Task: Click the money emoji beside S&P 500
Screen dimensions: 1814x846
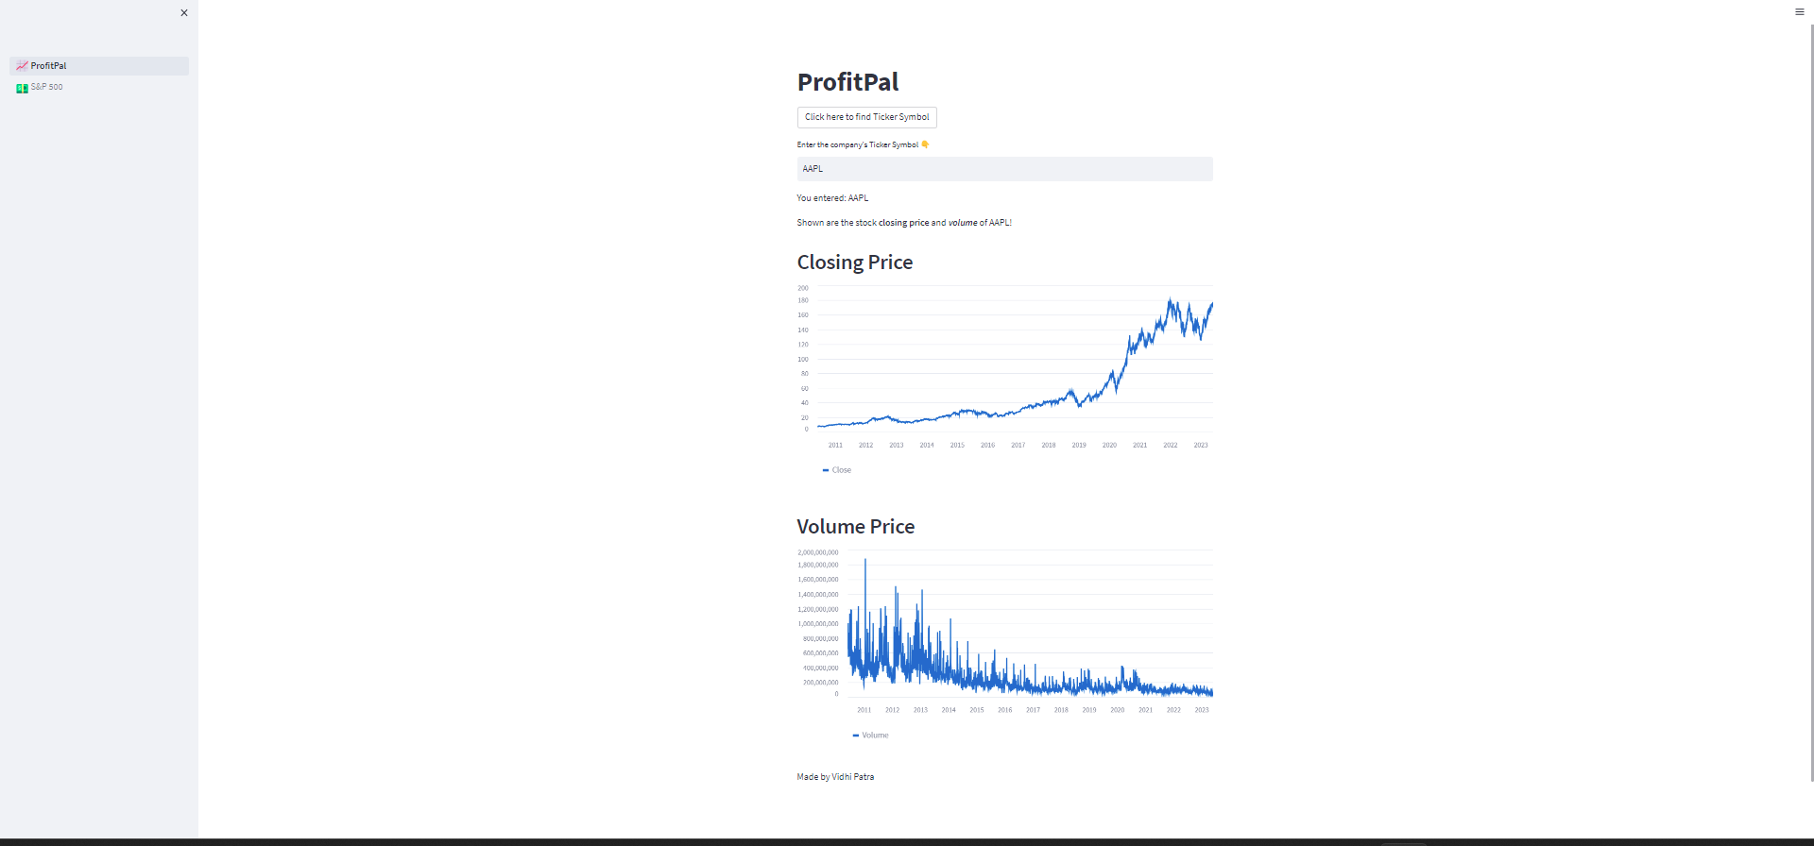Action: [x=22, y=87]
